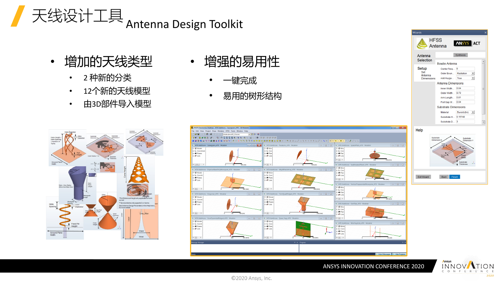Open the Material Duroid dropdown
The width and height of the screenshot is (503, 283).
pos(465,112)
